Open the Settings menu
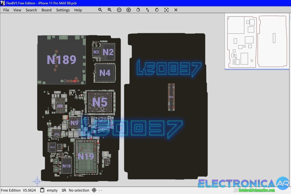Viewport: 291px width, 194px height. pos(63,10)
